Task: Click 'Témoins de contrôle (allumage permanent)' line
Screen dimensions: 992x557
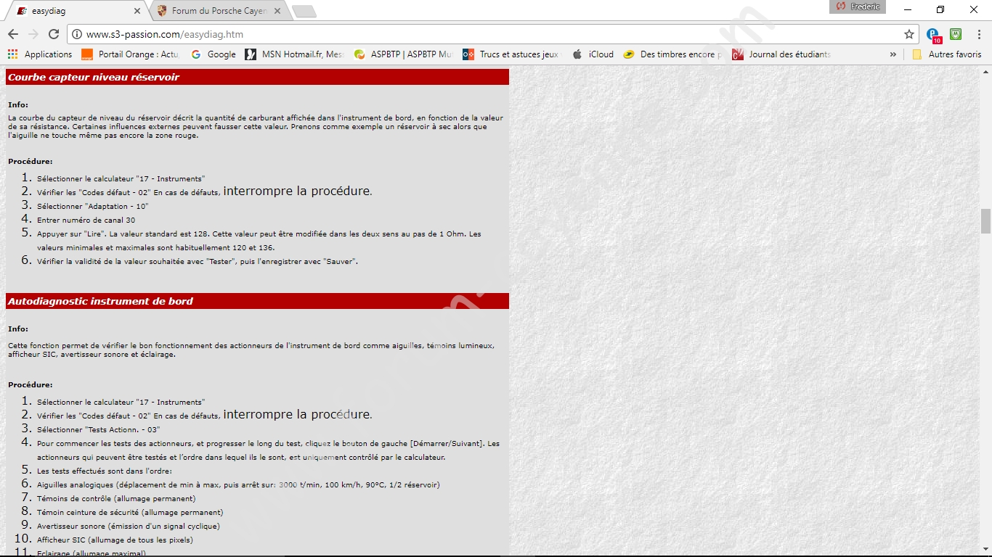Action: click(116, 498)
